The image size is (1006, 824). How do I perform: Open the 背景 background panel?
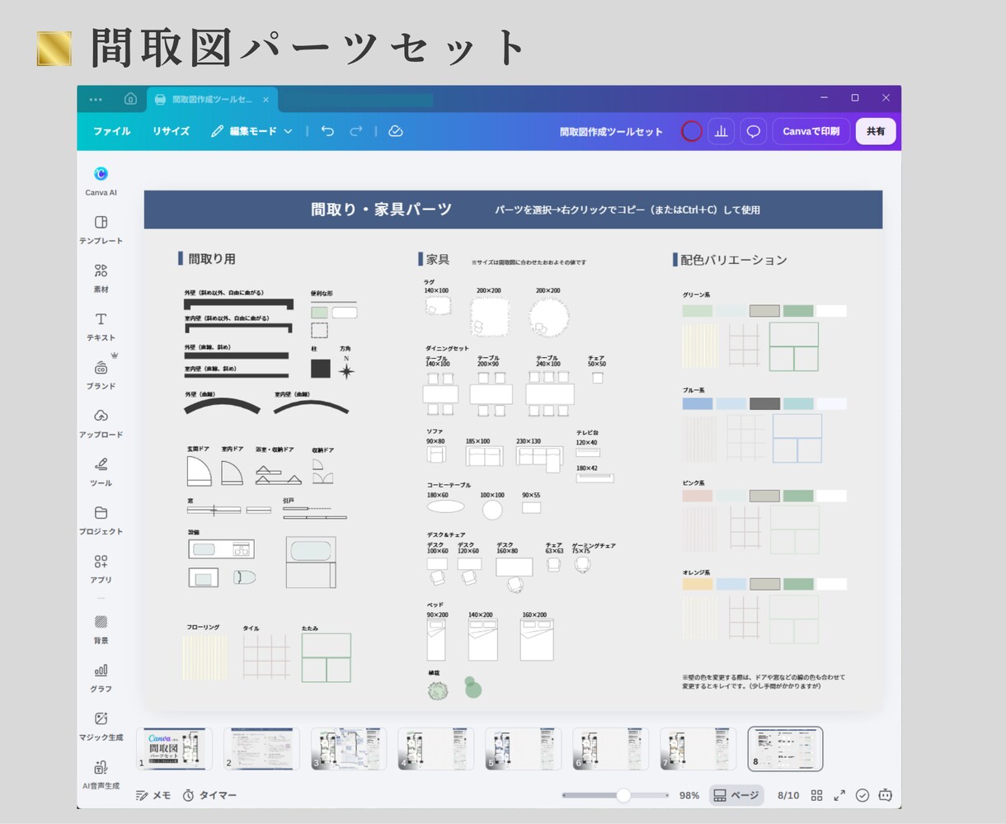[101, 629]
